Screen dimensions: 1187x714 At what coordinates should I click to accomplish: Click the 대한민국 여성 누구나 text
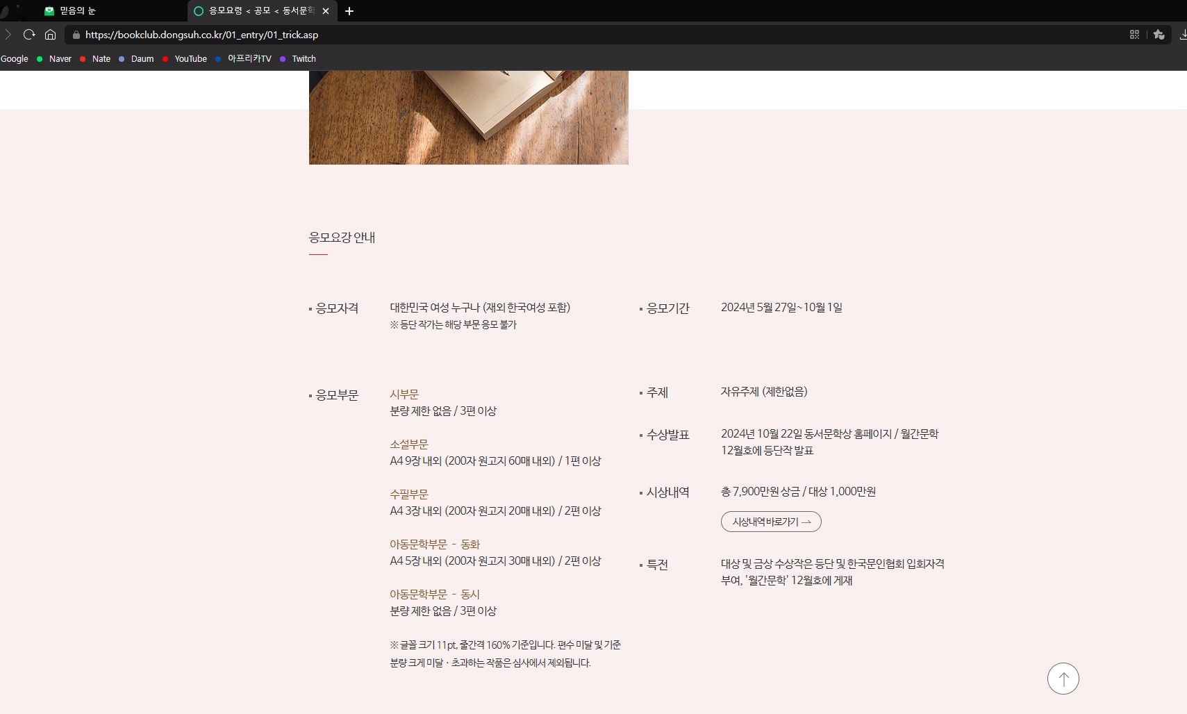point(435,308)
